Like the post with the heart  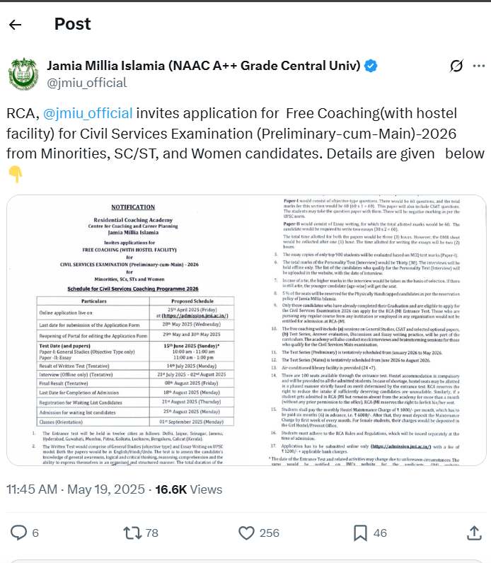pos(246,533)
